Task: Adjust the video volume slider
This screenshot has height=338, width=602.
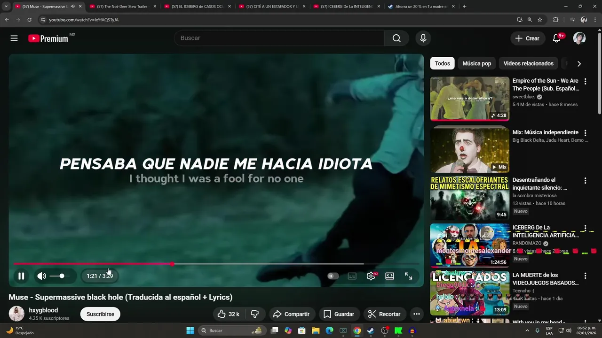Action: pos(59,276)
